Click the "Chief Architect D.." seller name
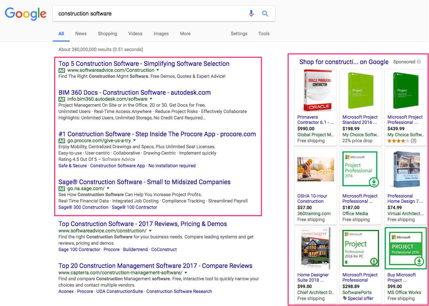 315,292
